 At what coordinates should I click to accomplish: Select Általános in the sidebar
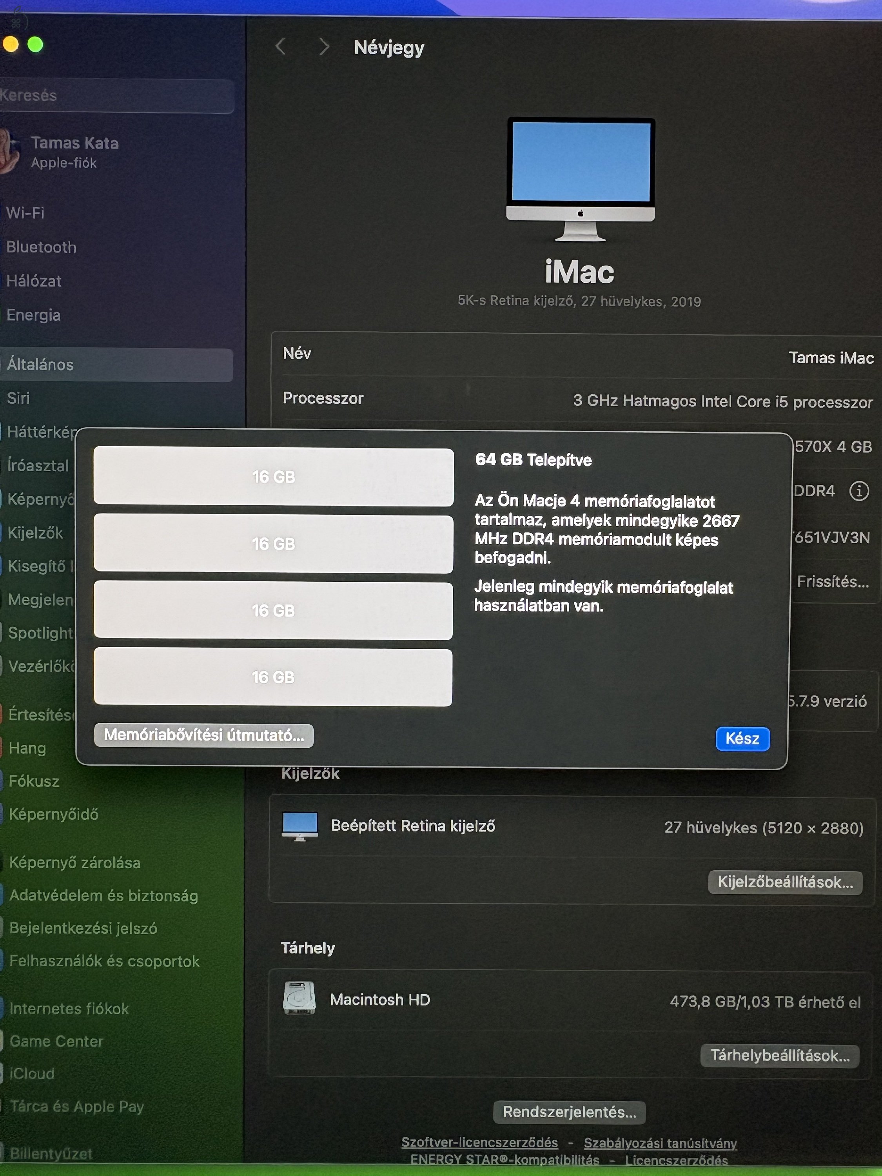[116, 365]
